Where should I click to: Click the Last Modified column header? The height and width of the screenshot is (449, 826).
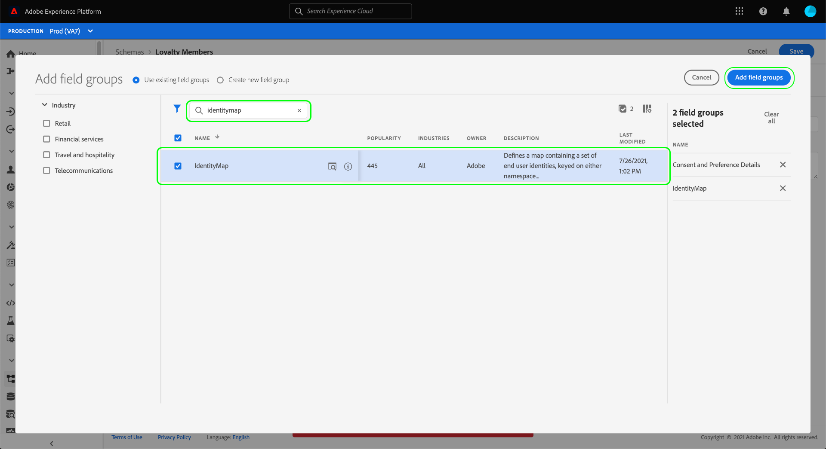tap(632, 138)
